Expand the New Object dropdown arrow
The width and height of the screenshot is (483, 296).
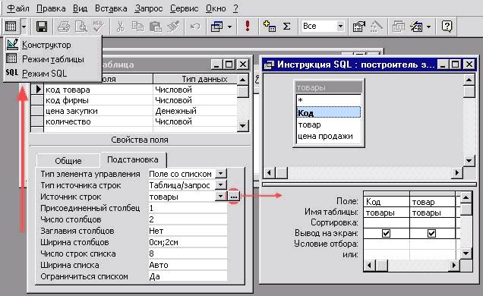pos(429,27)
